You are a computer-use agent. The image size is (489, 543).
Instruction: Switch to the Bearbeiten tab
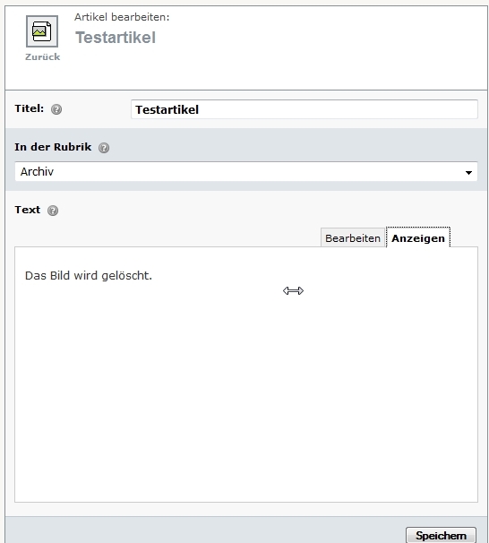[x=353, y=238]
